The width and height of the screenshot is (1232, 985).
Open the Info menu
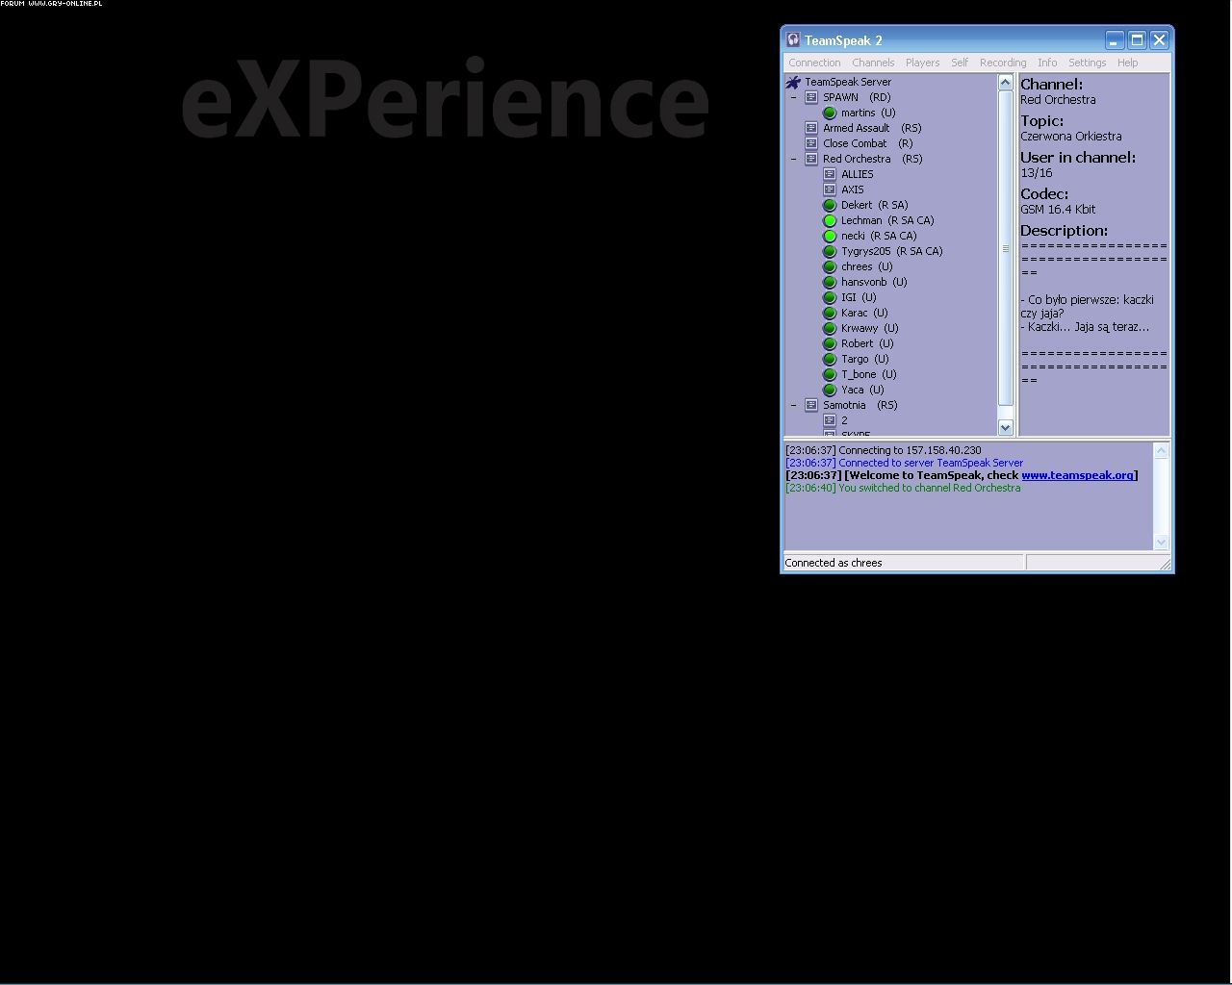click(1047, 63)
